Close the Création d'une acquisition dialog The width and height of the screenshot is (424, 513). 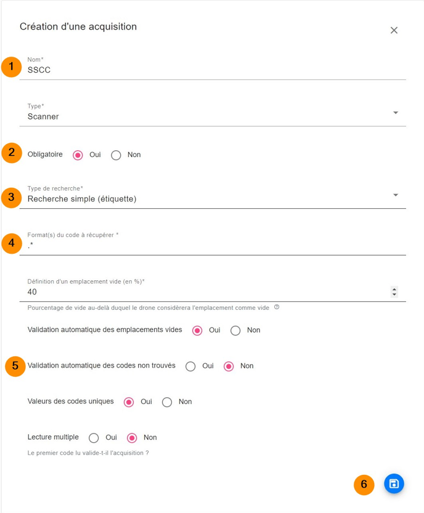pos(394,30)
